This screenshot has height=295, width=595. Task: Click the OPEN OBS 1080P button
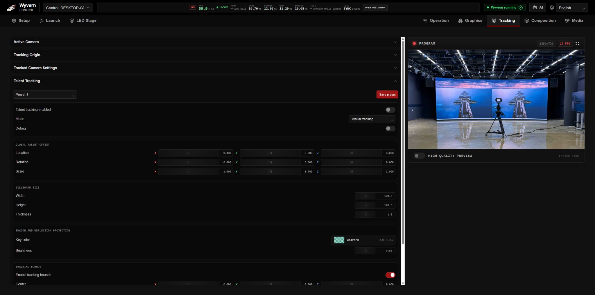pos(375,8)
